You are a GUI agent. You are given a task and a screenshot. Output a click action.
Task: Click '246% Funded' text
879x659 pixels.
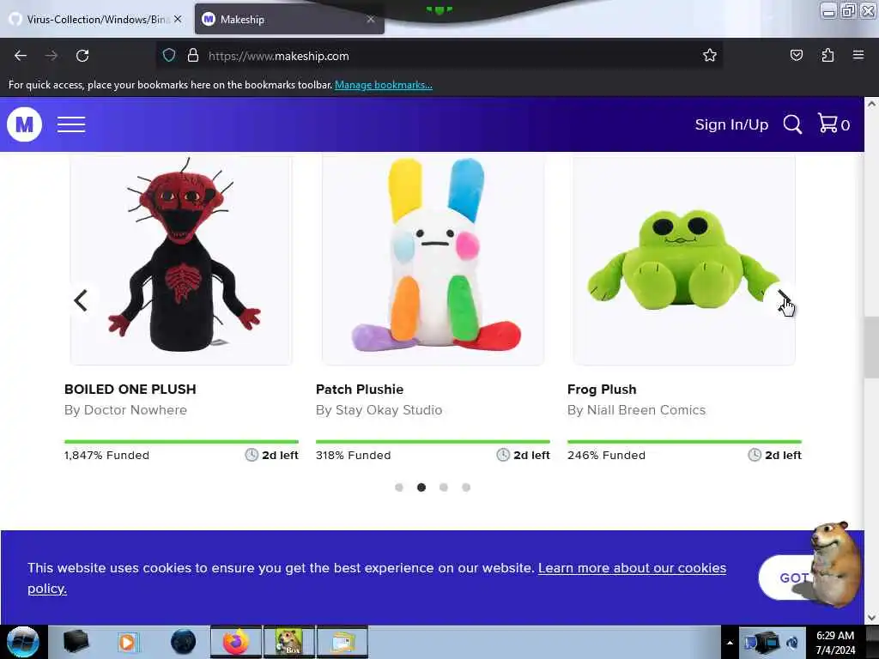click(606, 455)
